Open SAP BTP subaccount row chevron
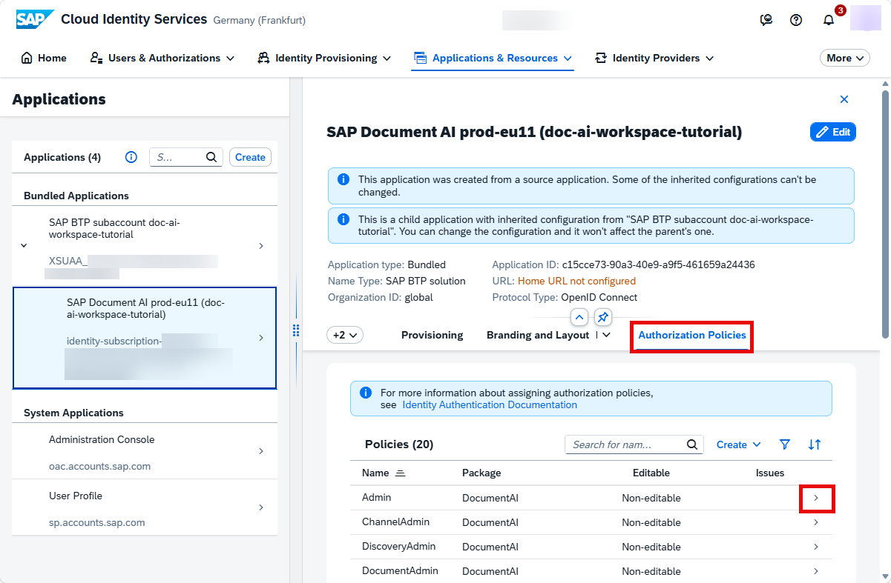891x583 pixels. (x=260, y=246)
